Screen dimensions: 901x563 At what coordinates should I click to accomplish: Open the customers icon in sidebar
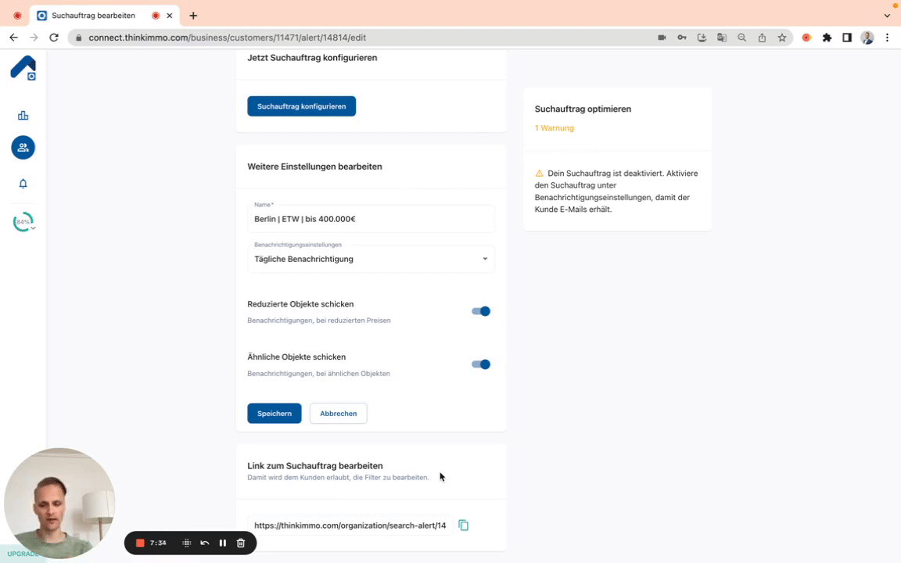[x=23, y=148]
